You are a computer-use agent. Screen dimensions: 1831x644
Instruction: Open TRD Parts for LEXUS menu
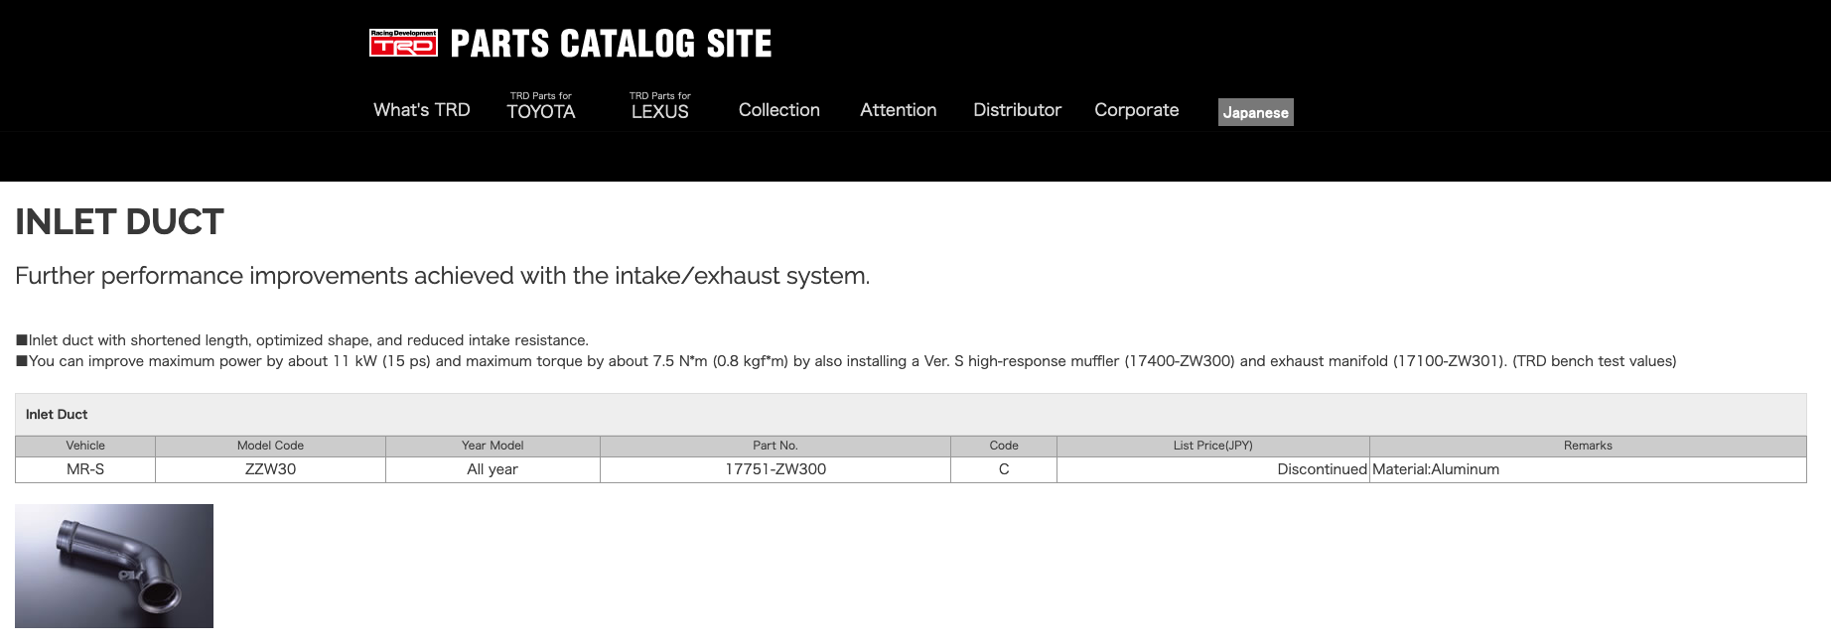pyautogui.click(x=660, y=106)
